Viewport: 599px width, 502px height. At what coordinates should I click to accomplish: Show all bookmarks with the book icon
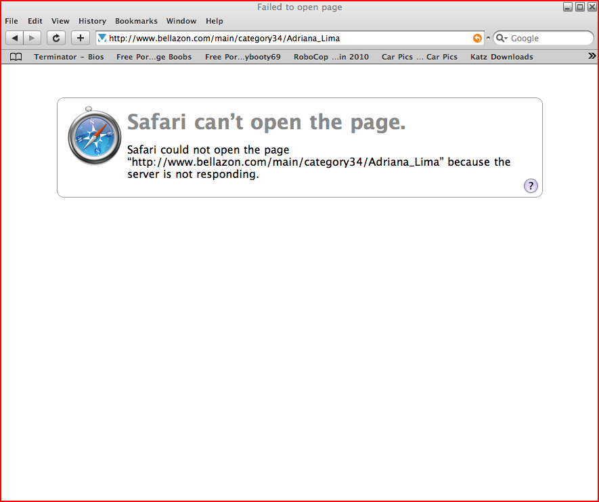click(16, 57)
